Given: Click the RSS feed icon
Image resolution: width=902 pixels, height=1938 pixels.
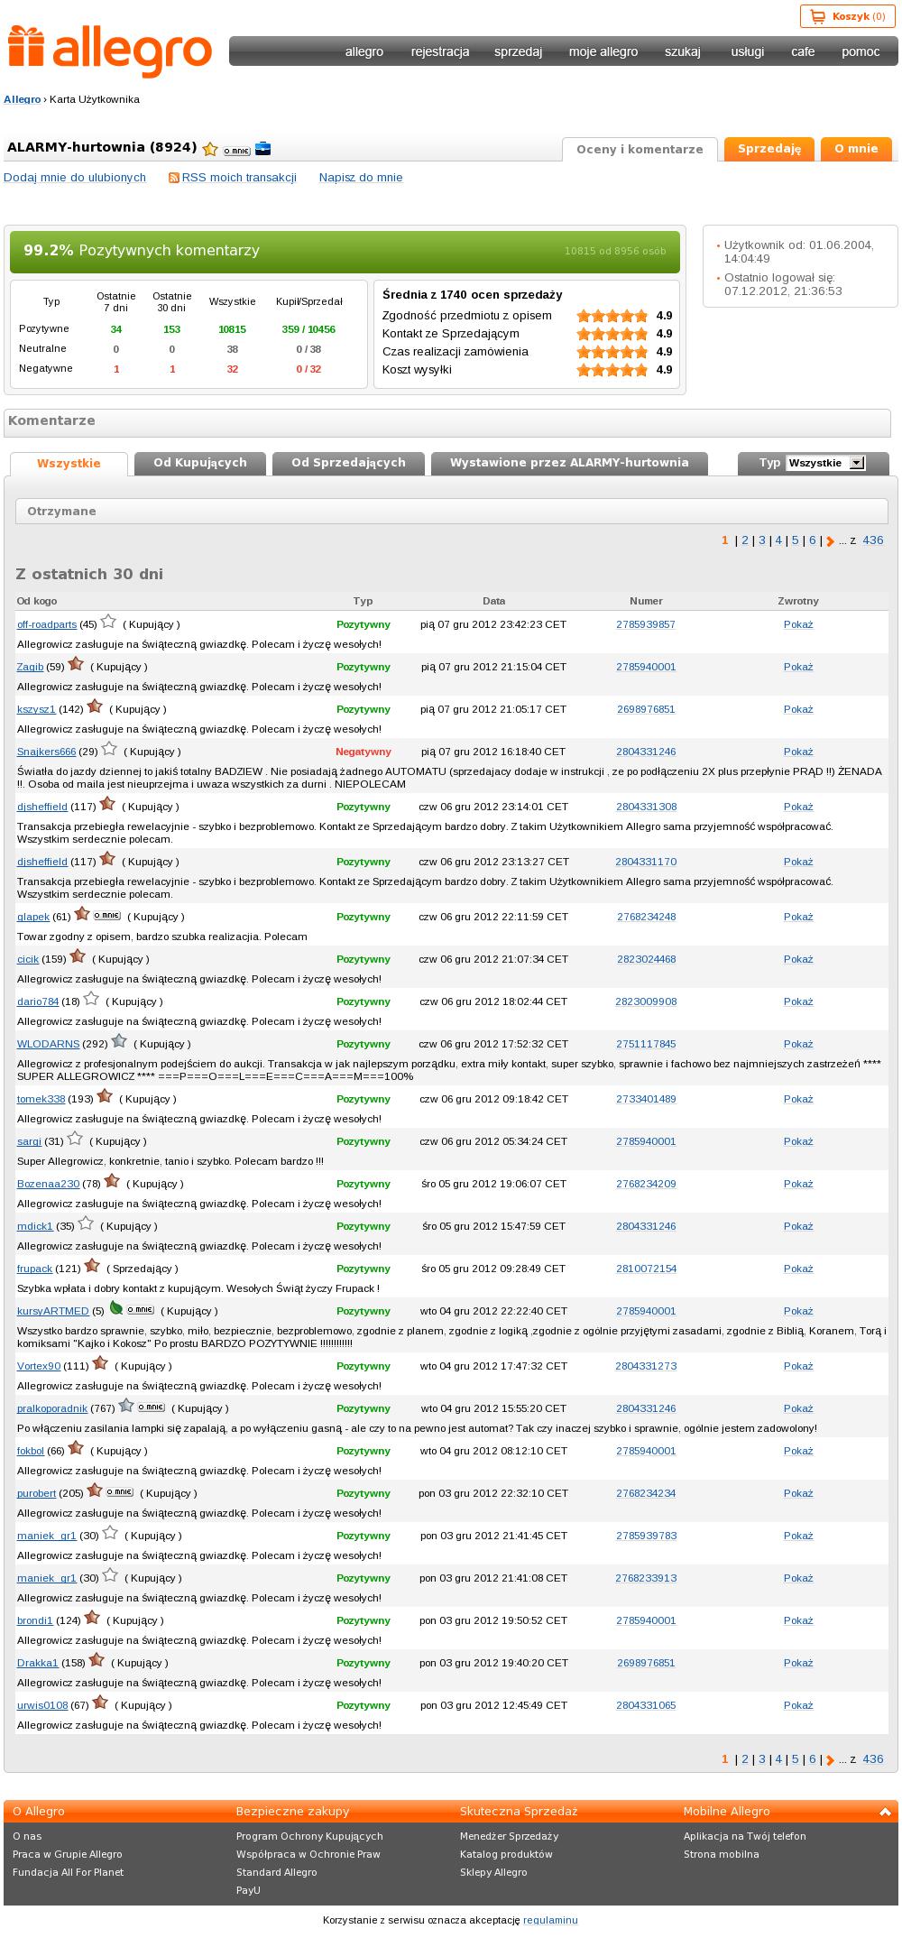Looking at the screenshot, I should tap(174, 178).
